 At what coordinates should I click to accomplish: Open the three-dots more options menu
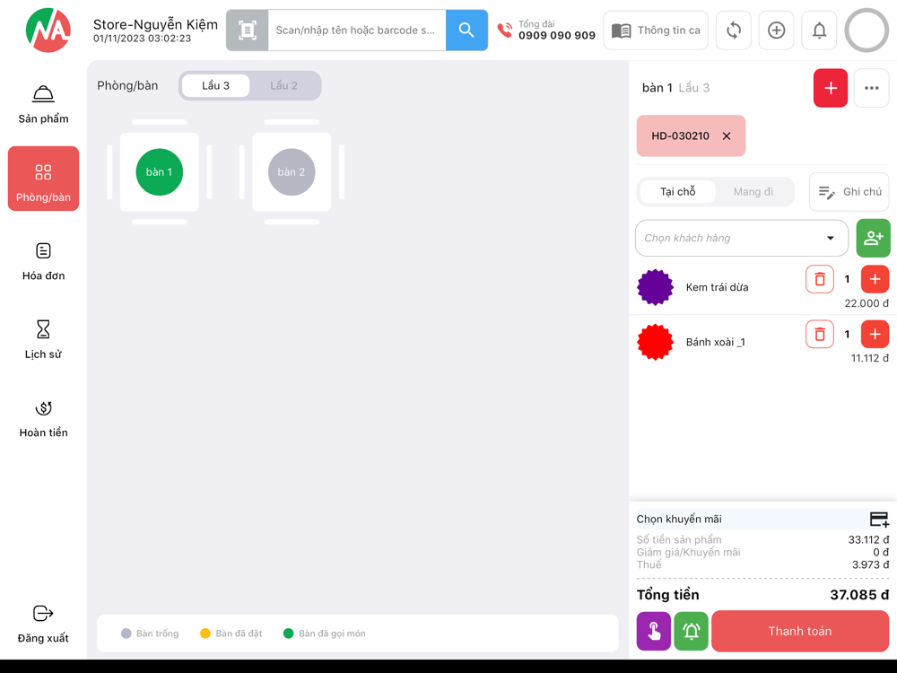(871, 88)
